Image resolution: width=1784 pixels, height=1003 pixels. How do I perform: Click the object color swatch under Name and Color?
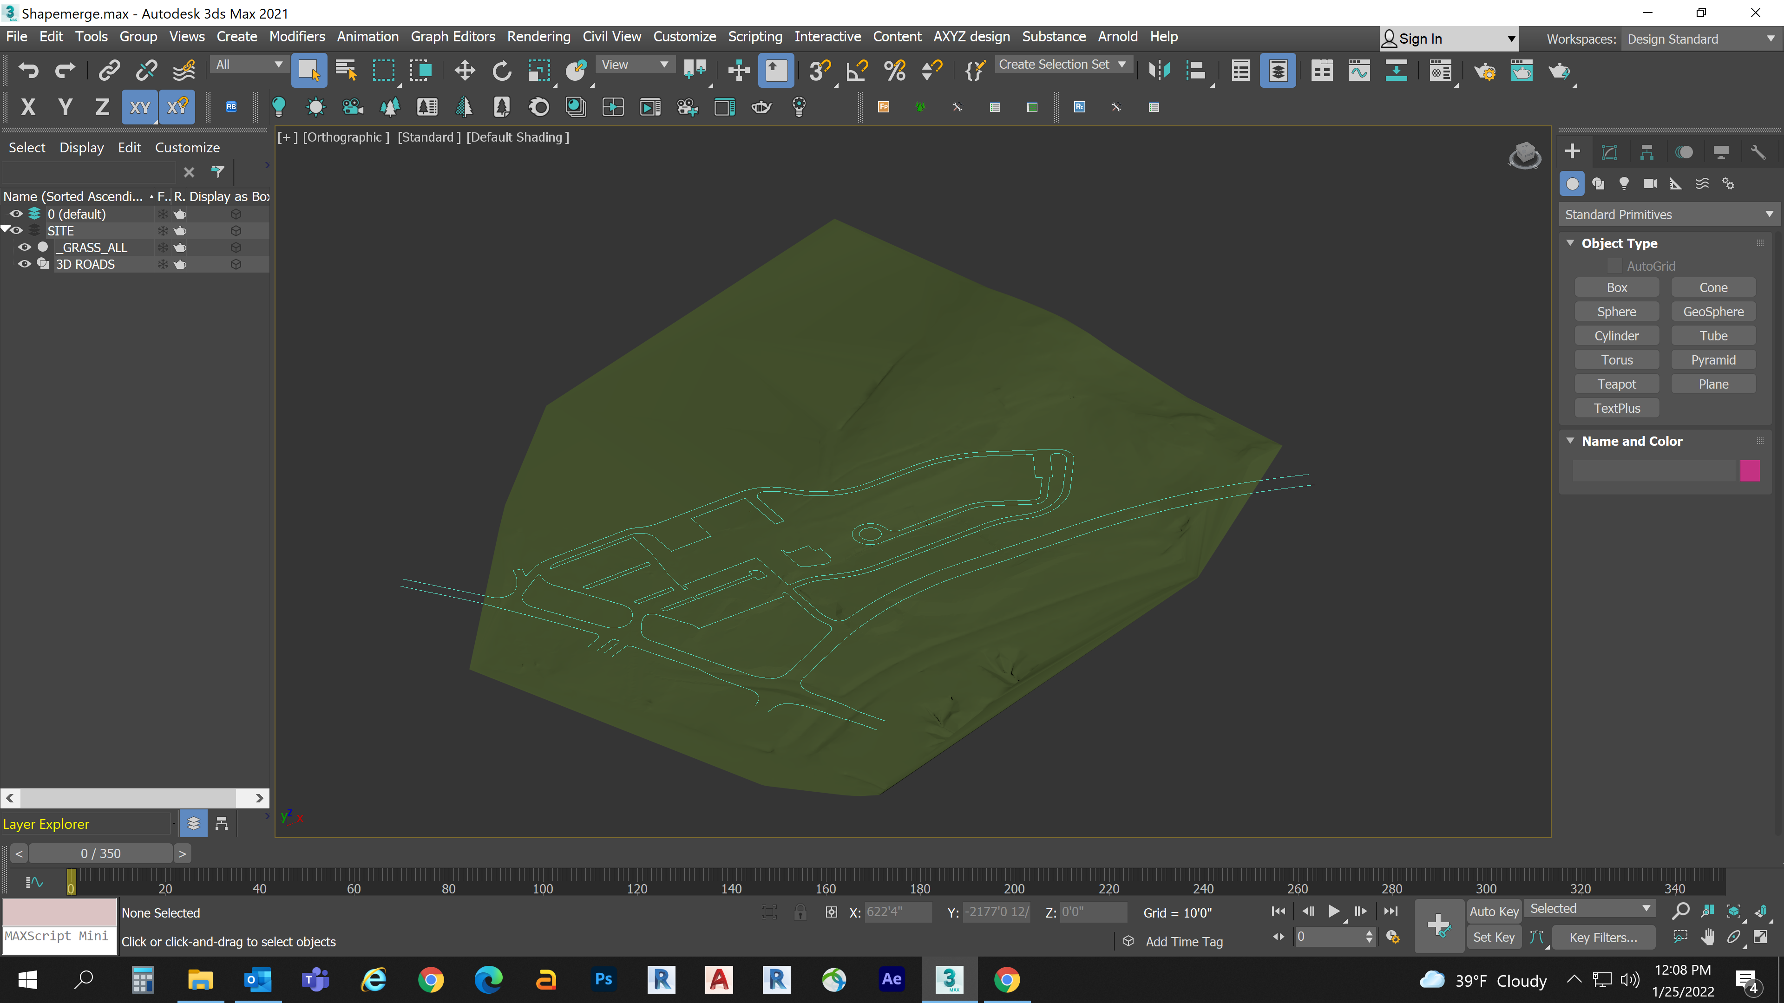[x=1751, y=471]
